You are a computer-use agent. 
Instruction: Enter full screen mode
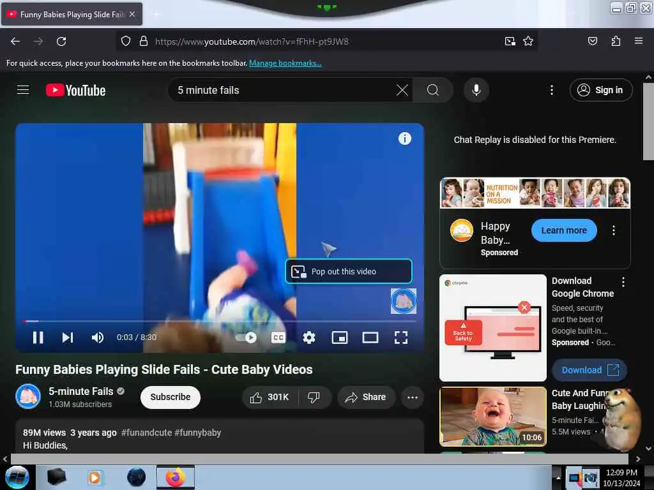click(401, 338)
